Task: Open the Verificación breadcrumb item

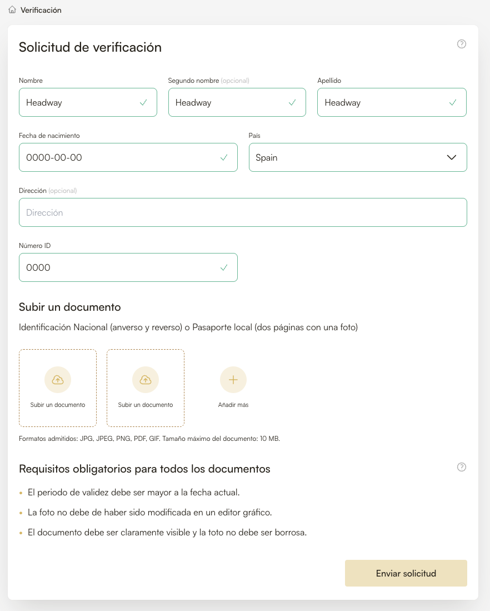Action: tap(41, 10)
